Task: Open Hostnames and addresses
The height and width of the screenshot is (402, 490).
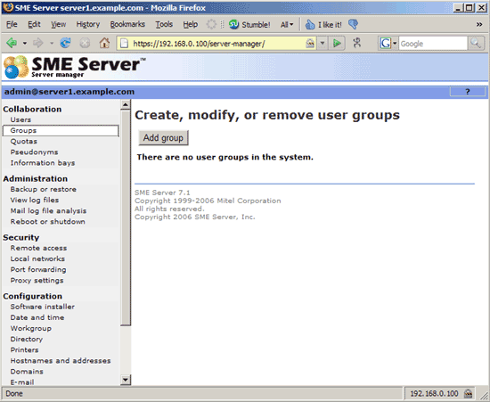Action: [x=61, y=361]
